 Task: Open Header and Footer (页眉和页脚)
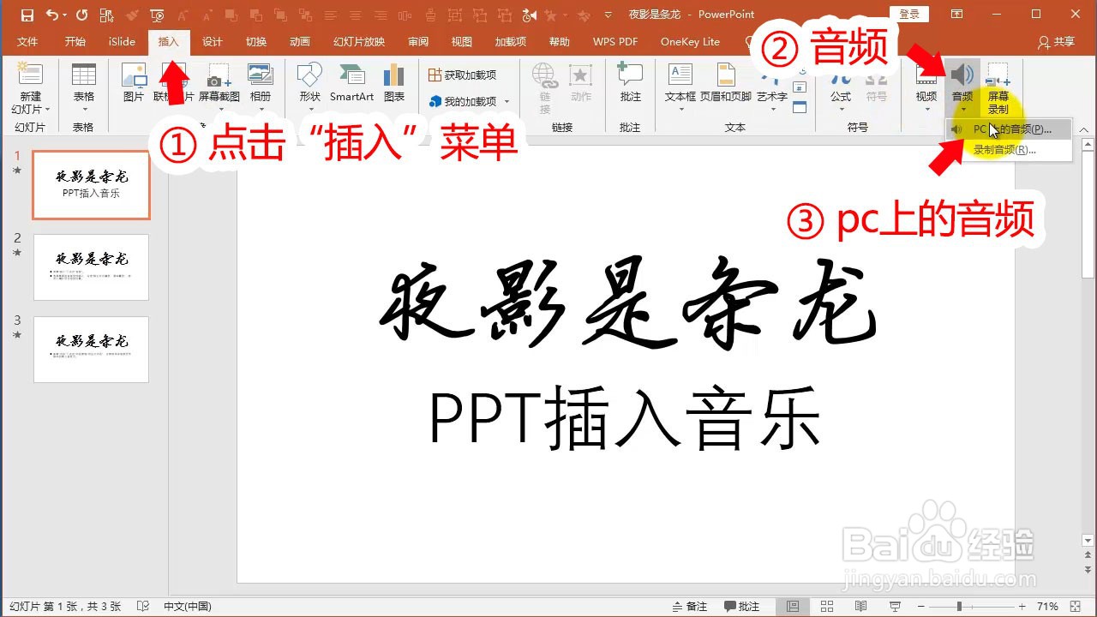726,84
